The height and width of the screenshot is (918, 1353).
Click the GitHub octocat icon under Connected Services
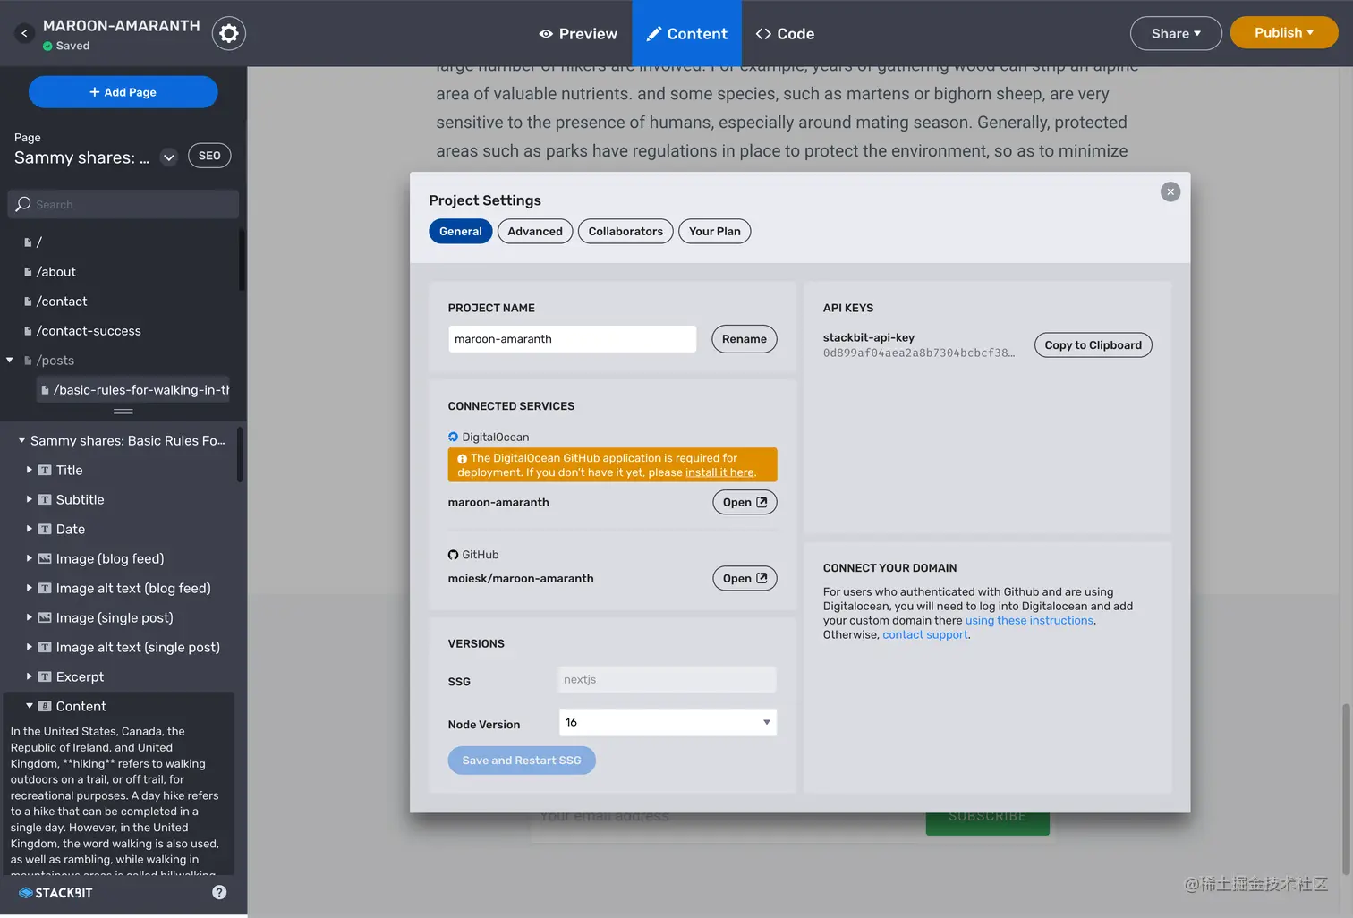(x=454, y=555)
